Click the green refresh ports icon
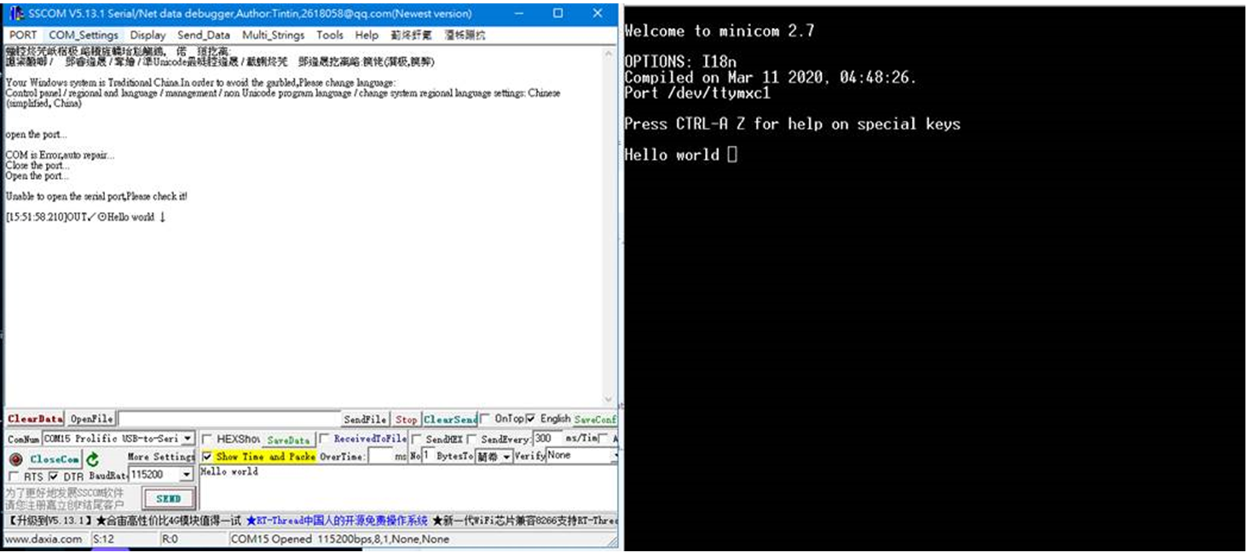Screen dimensions: 1248x553 [x=92, y=458]
